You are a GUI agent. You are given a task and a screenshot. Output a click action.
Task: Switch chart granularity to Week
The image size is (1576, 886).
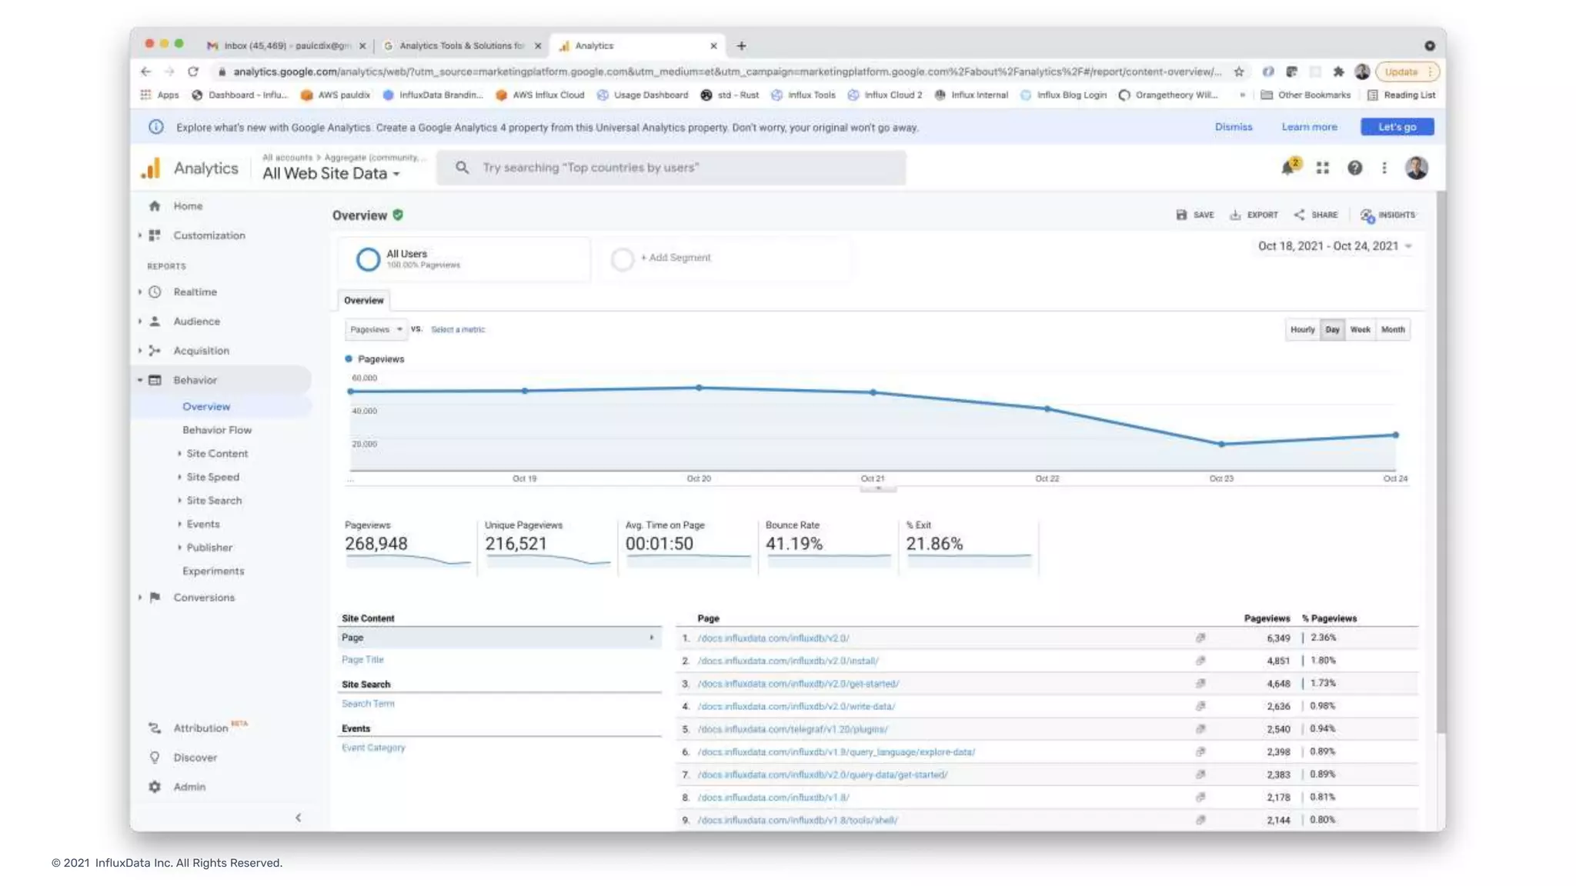click(1360, 329)
